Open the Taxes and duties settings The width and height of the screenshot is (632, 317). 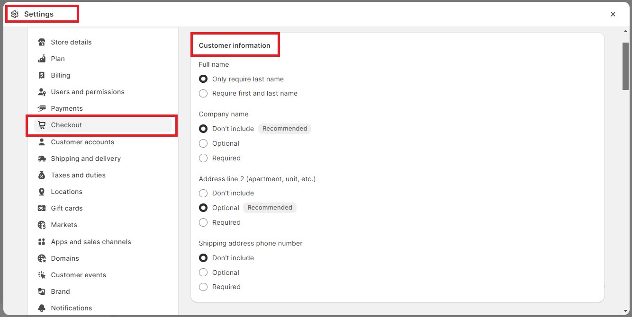(x=78, y=175)
